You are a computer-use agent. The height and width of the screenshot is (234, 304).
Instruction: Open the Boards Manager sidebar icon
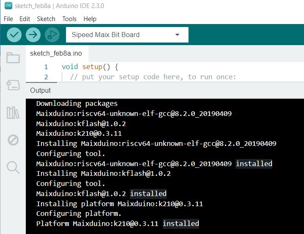pyautogui.click(x=13, y=85)
